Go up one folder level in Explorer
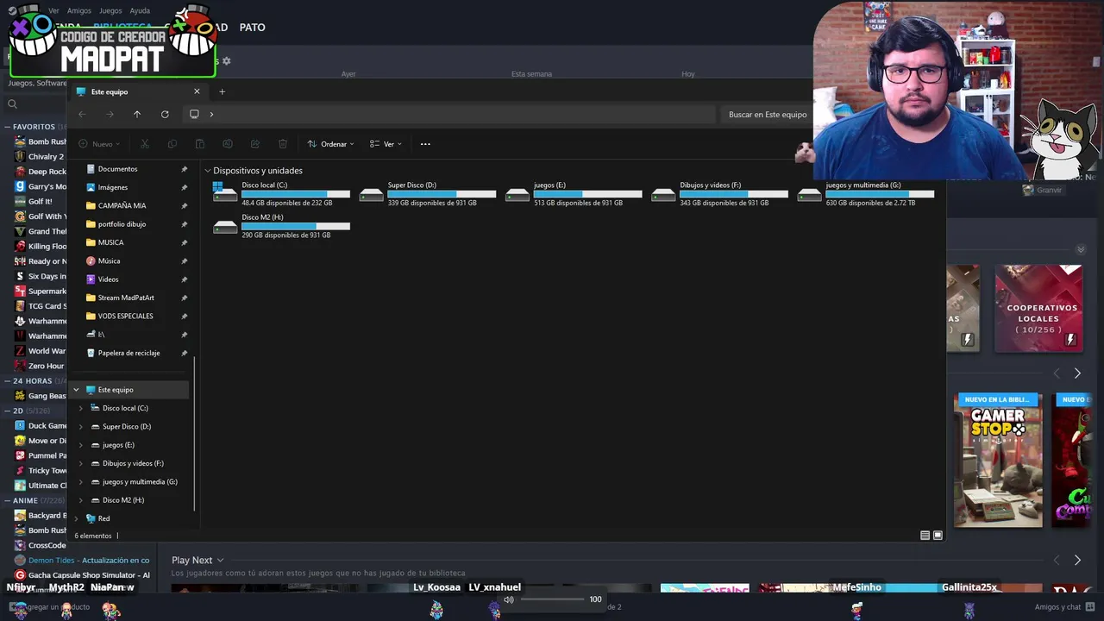This screenshot has width=1104, height=621. [x=137, y=114]
